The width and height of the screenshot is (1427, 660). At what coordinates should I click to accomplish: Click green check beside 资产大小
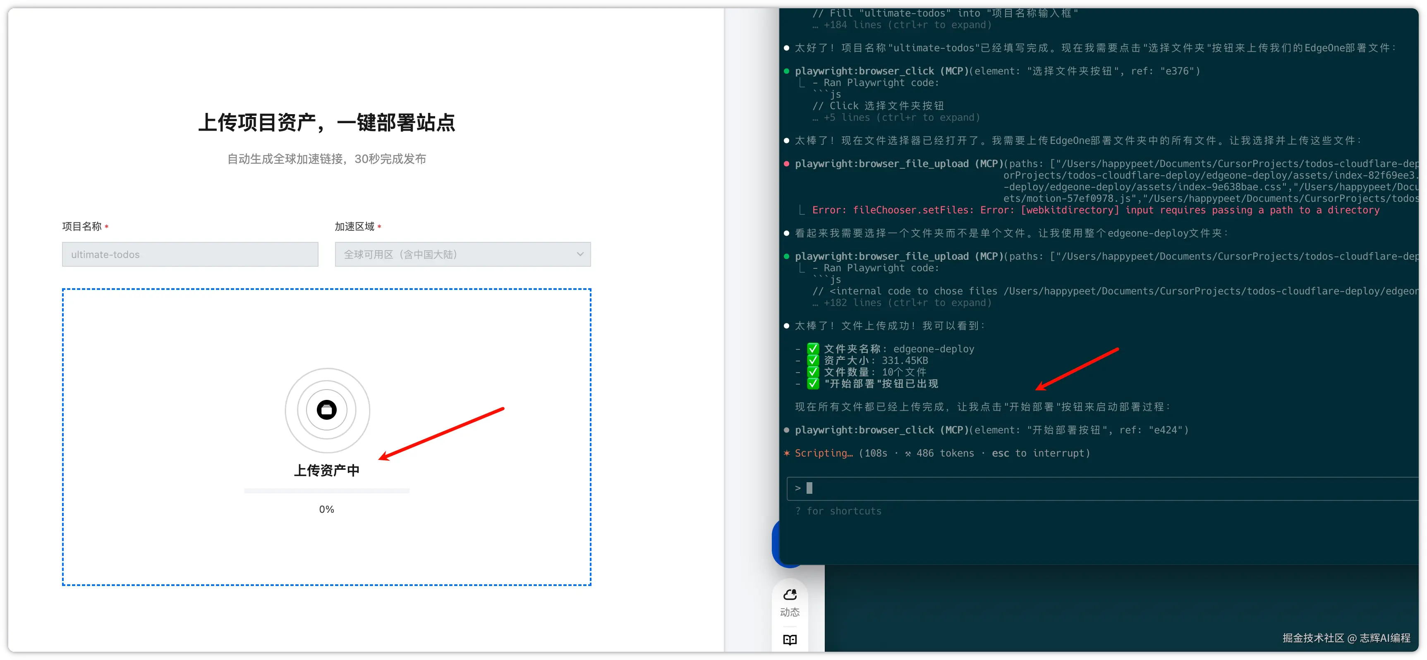813,361
